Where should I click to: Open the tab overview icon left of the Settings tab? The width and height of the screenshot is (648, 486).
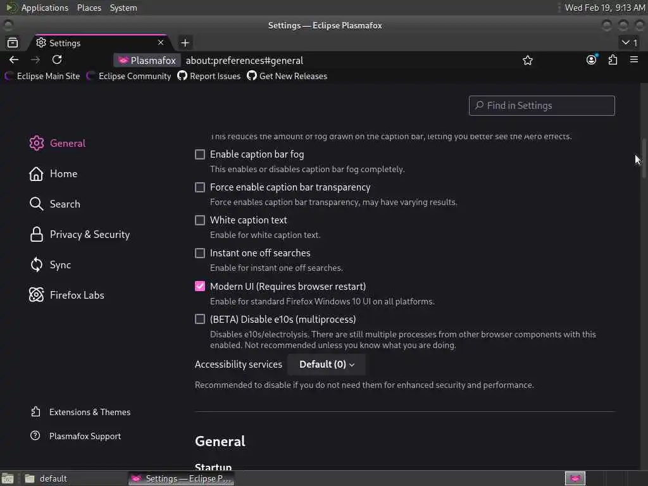point(13,42)
